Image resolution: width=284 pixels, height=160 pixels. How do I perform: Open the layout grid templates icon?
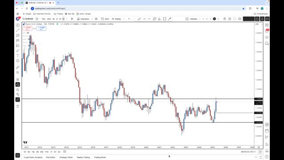coord(96,19)
